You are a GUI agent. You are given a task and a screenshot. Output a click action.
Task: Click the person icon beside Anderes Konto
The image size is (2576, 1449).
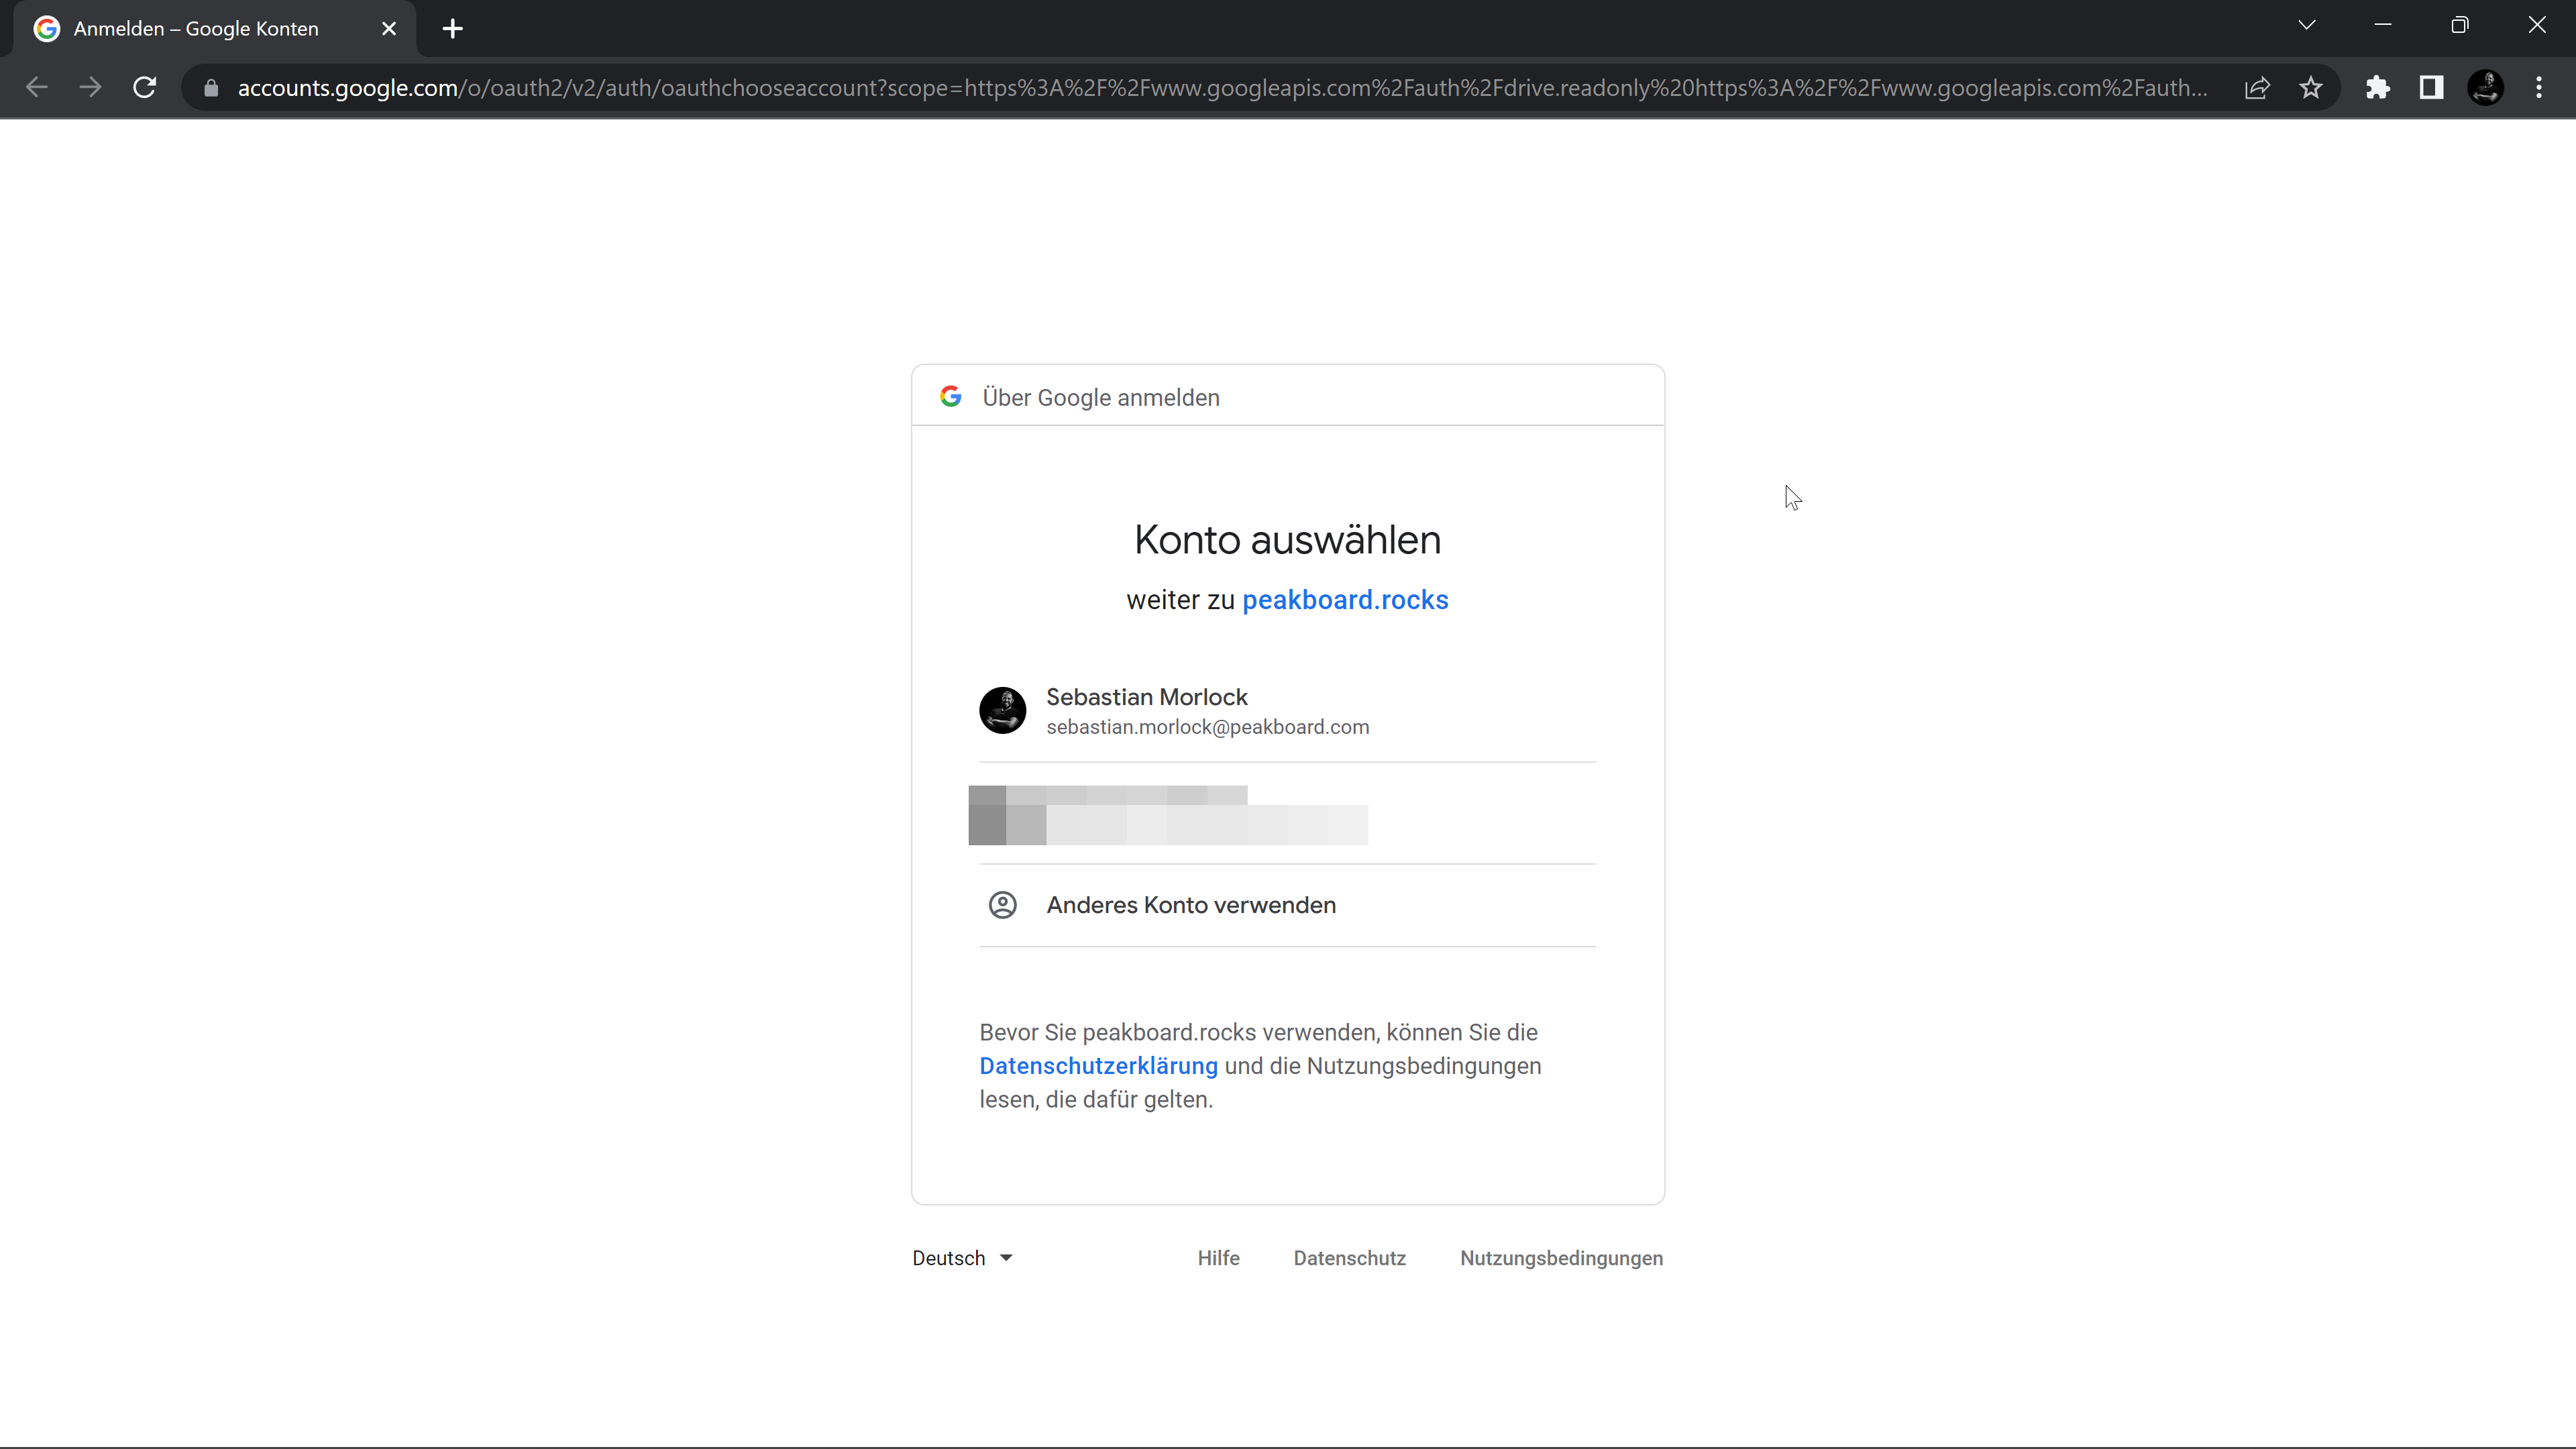[1002, 905]
